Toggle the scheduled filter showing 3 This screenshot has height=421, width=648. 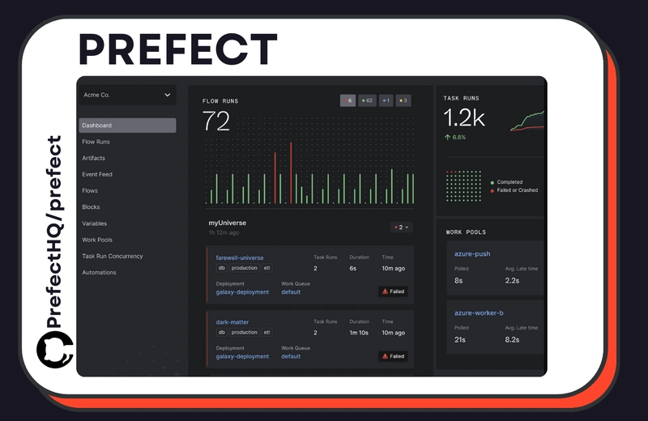[x=403, y=100]
